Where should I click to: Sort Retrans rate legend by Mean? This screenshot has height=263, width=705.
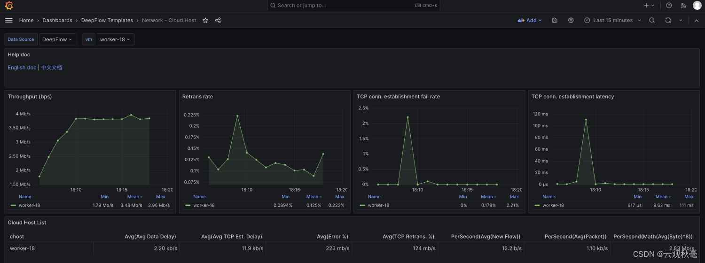tap(314, 197)
